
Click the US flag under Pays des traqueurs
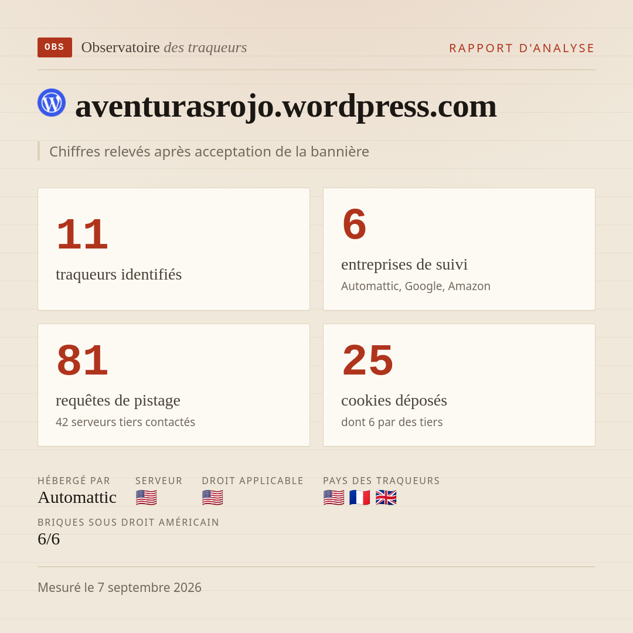334,498
